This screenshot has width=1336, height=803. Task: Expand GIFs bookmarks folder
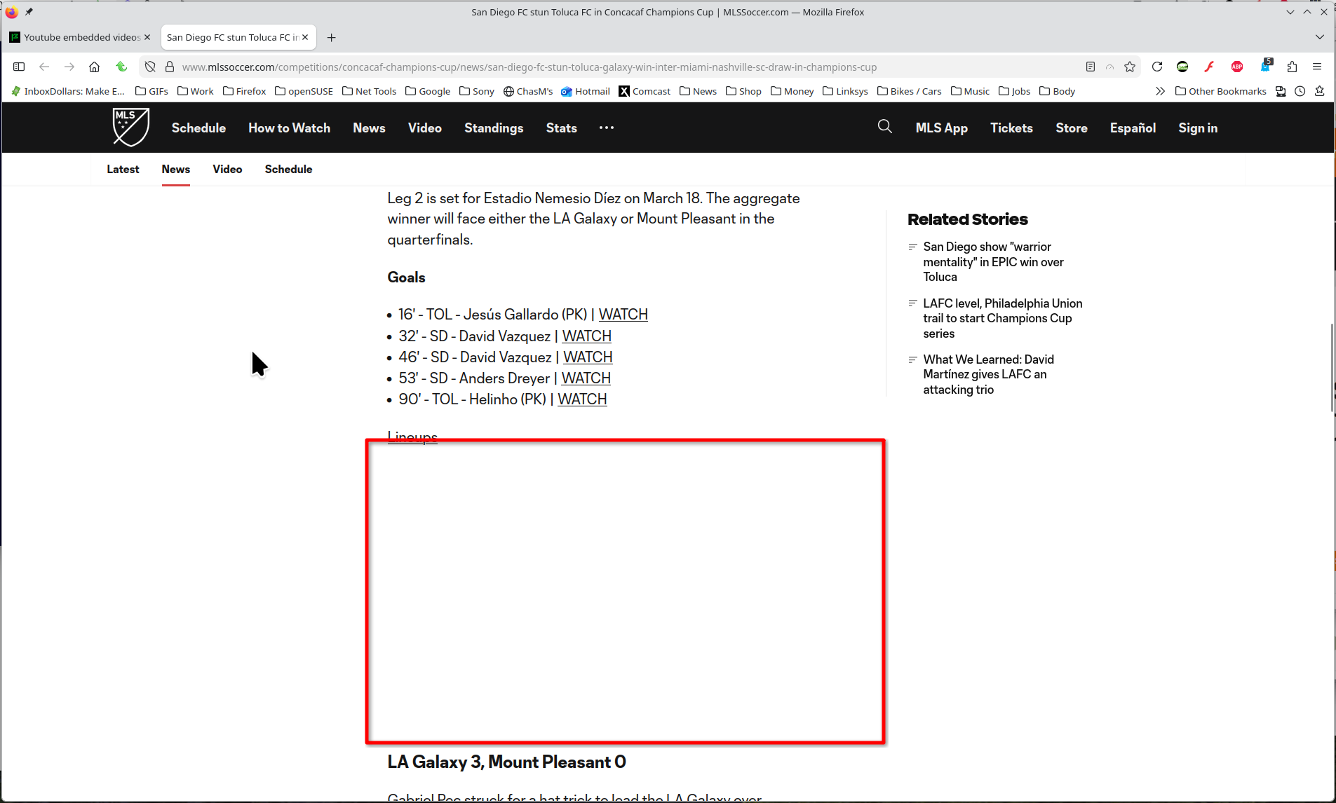tap(151, 91)
